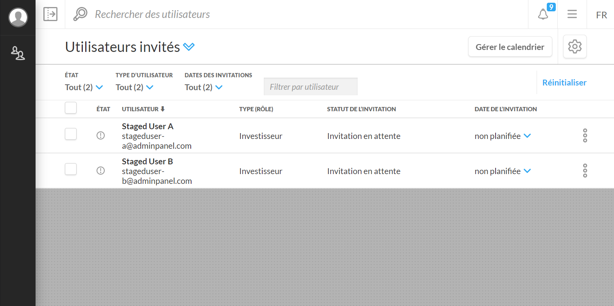This screenshot has height=306, width=614.
Task: Open the notifications bell
Action: click(543, 14)
